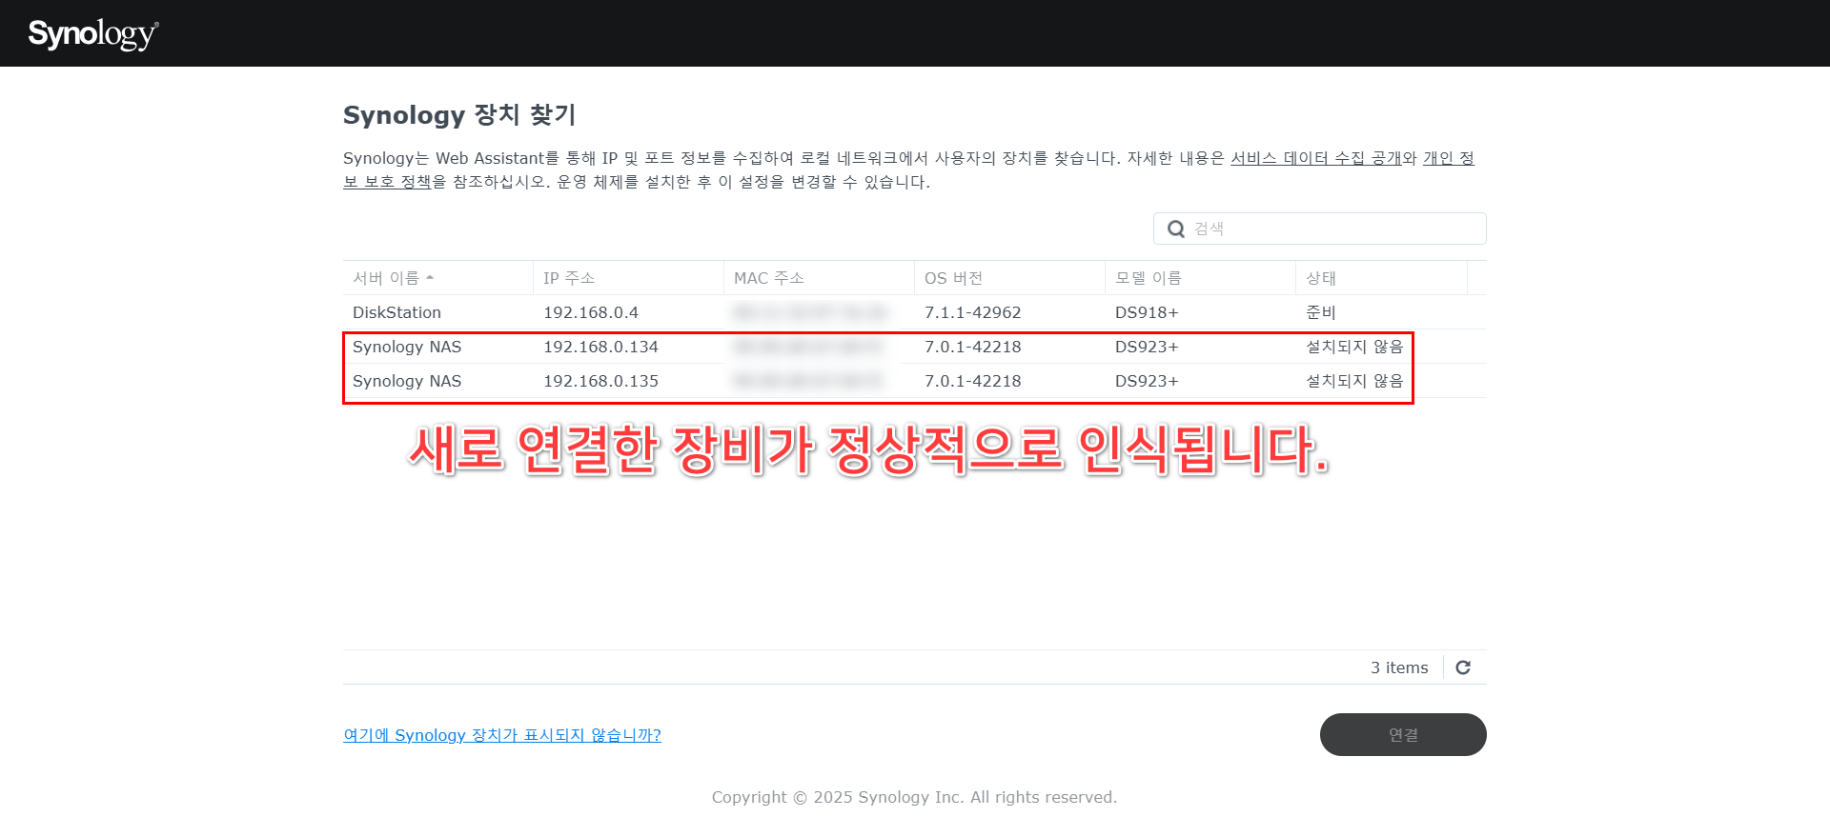Sort by OS 버전 column header
Viewport: 1830px width, 837px height.
pos(1009,278)
